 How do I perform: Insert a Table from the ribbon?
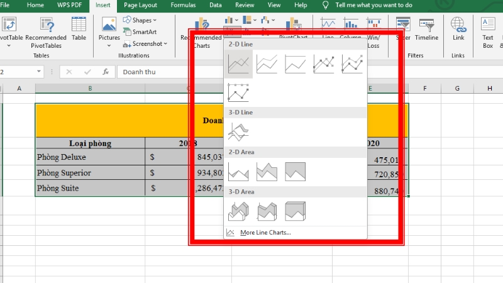coord(79,30)
